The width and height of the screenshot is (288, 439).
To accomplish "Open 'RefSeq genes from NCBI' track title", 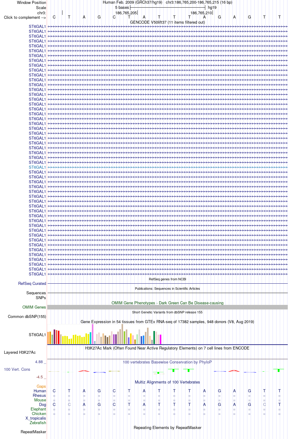I will (x=167, y=279).
